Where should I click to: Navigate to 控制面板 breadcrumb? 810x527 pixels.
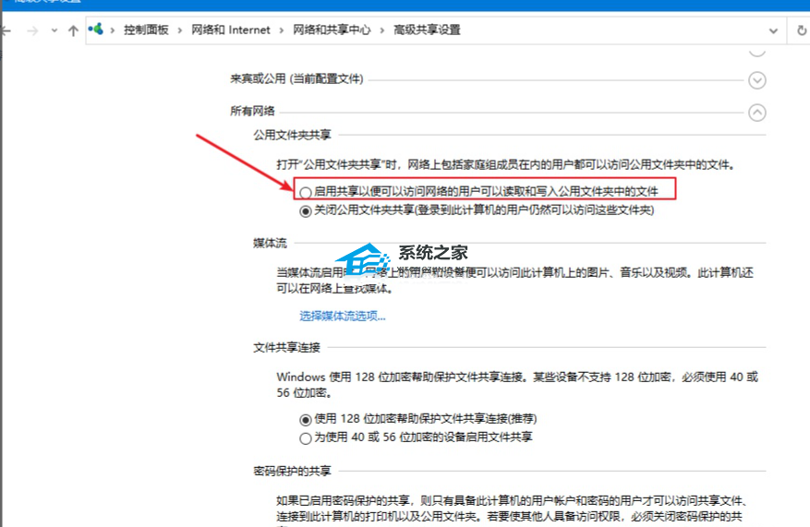point(146,30)
